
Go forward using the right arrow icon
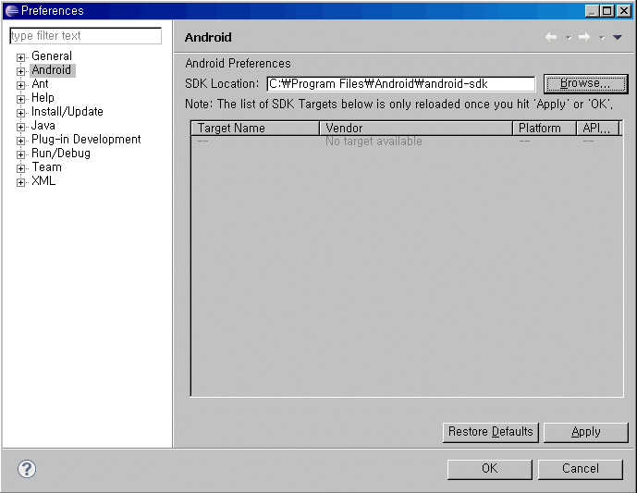click(x=584, y=37)
